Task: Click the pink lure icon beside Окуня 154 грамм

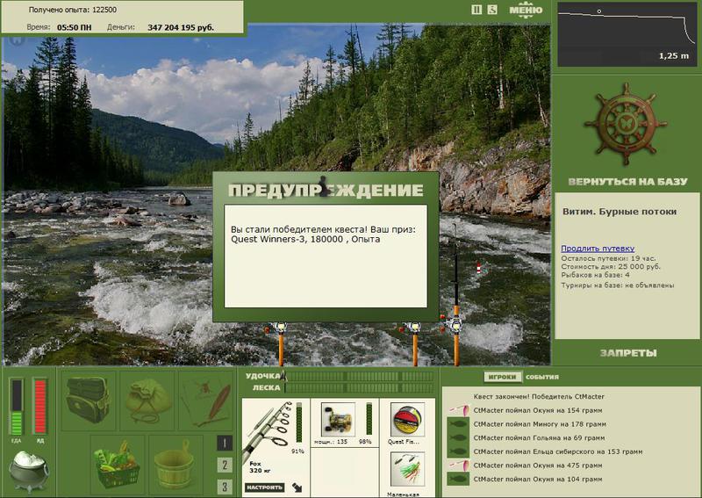Action: click(458, 410)
